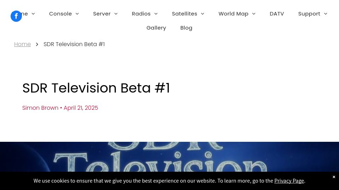
Task: Open the Server menu item
Action: tap(102, 14)
